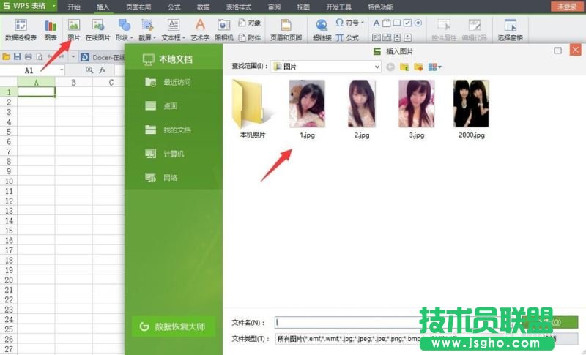586x355 pixels.
Task: Open the 形状 shapes dropdown
Action: pyautogui.click(x=124, y=29)
